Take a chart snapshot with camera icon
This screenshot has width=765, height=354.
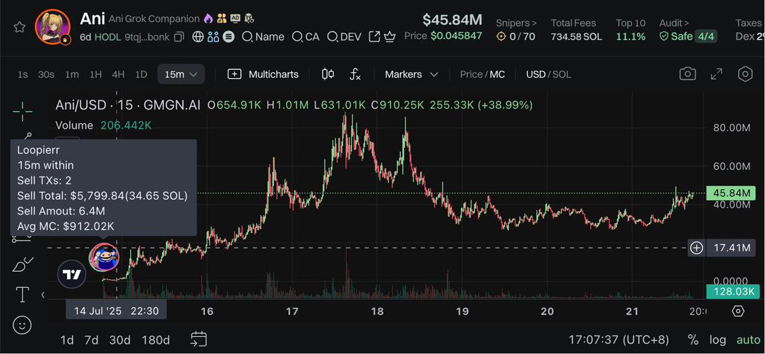687,74
